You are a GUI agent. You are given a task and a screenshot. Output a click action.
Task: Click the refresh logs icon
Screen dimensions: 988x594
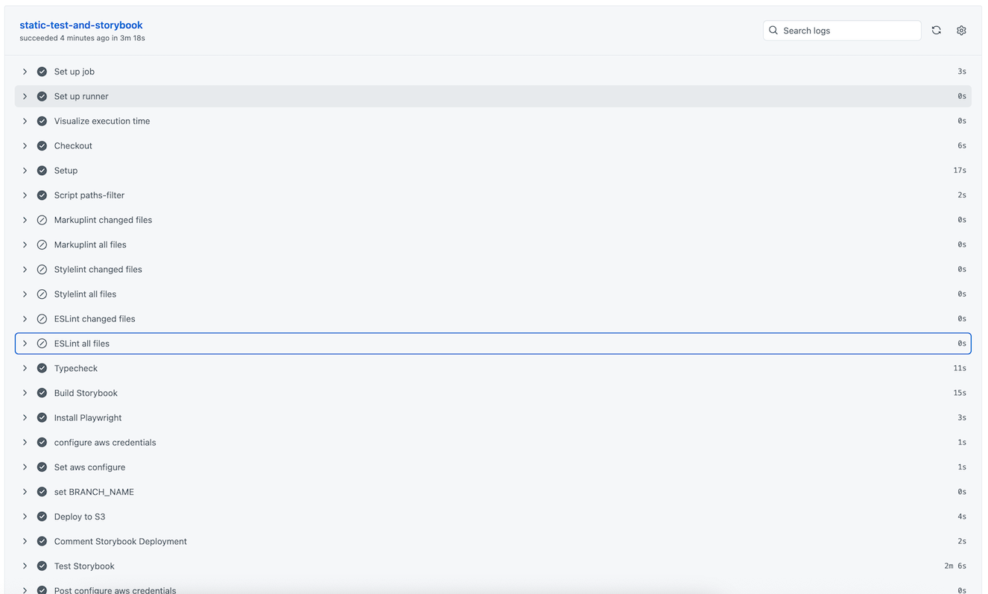pyautogui.click(x=937, y=31)
